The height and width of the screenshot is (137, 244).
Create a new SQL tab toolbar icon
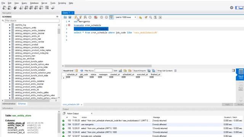coord(4,8)
